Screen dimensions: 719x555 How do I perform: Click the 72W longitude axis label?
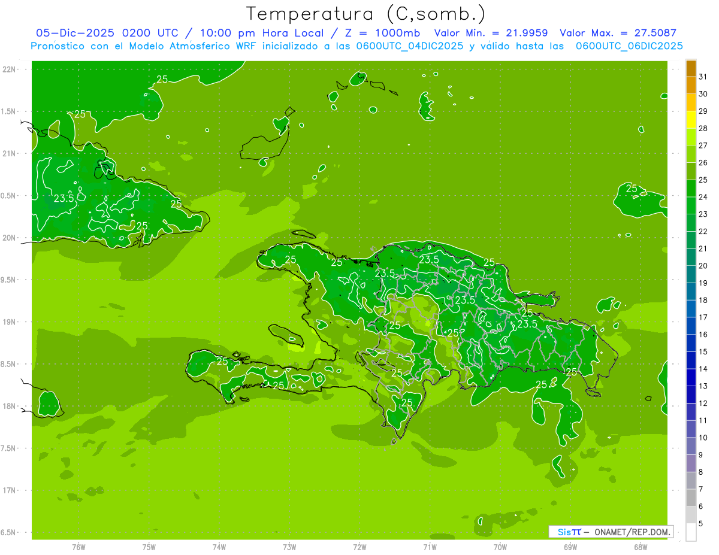point(359,547)
